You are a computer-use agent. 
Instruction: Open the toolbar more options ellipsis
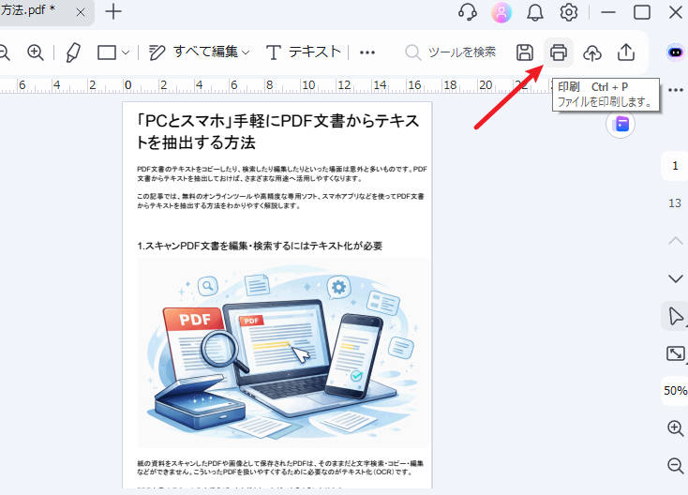point(367,52)
